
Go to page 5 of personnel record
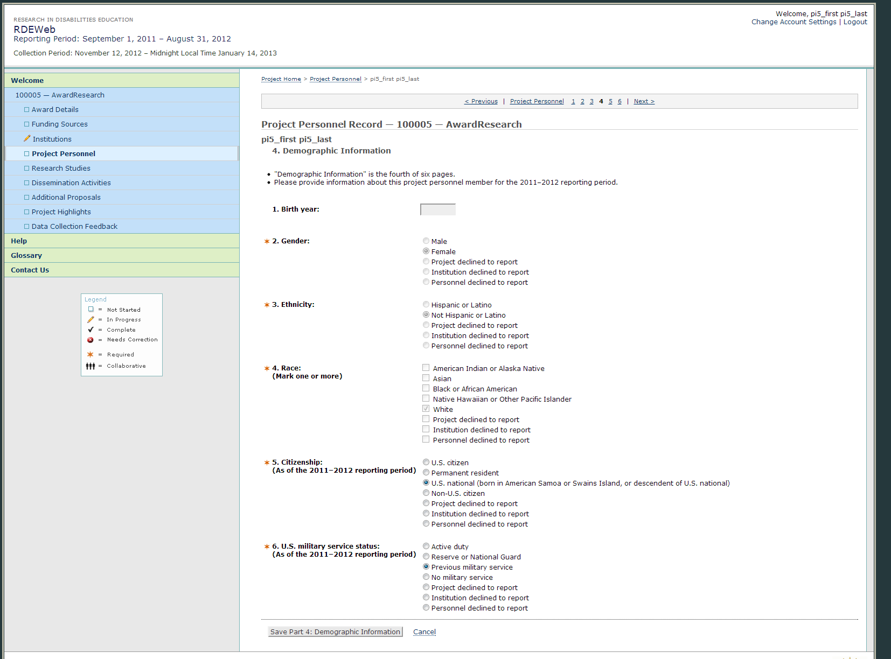coord(610,101)
